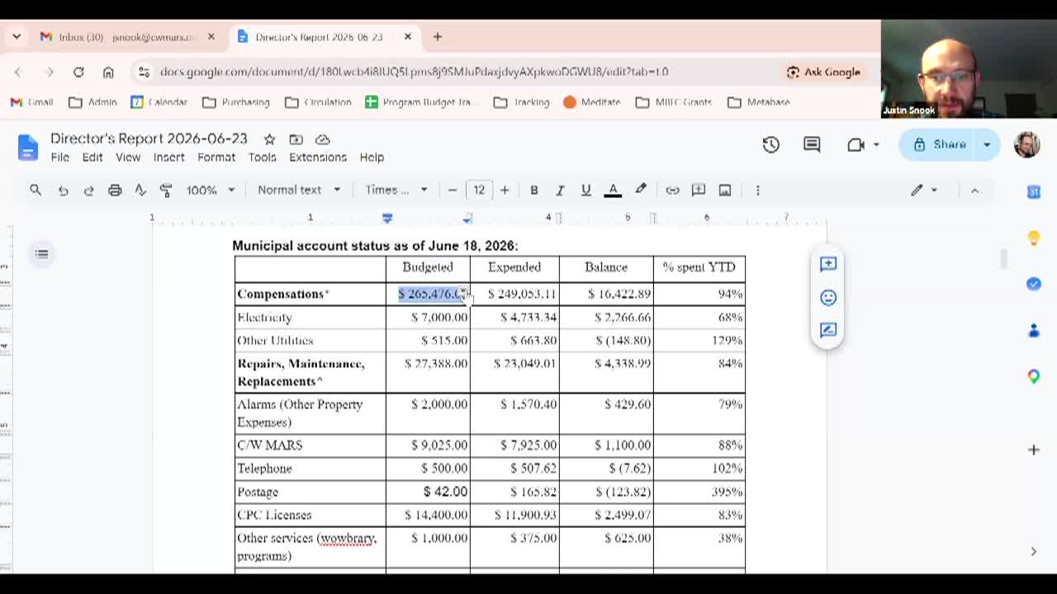Get add-ons with the plus icon
1057x594 pixels.
coord(1034,450)
